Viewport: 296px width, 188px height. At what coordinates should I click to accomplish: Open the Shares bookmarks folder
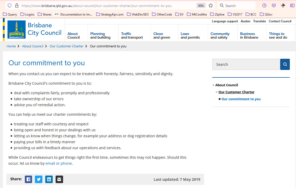[x=44, y=15]
